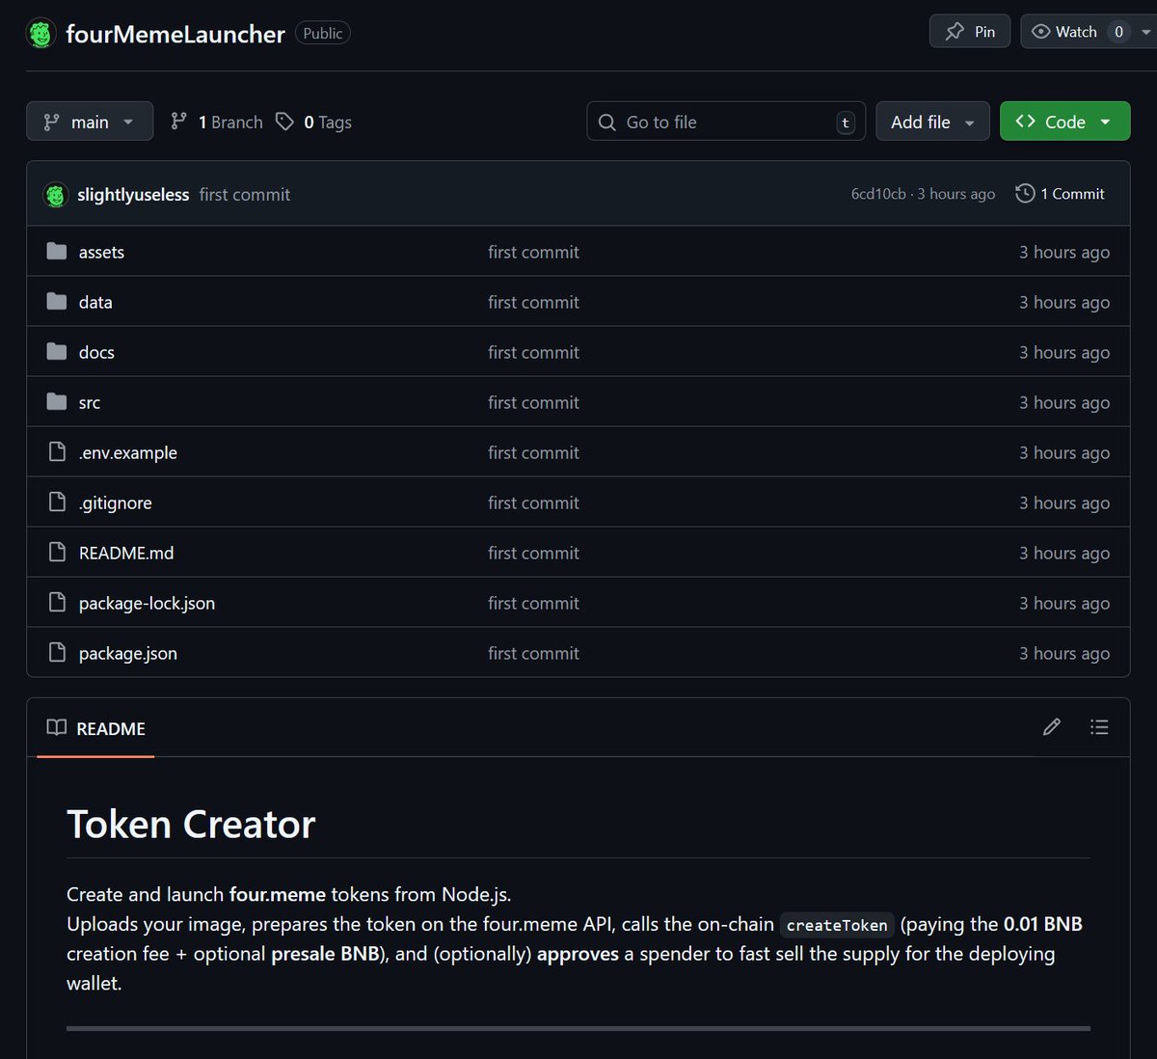Expand the Add file dropdown
1157x1059 pixels.
pos(932,122)
